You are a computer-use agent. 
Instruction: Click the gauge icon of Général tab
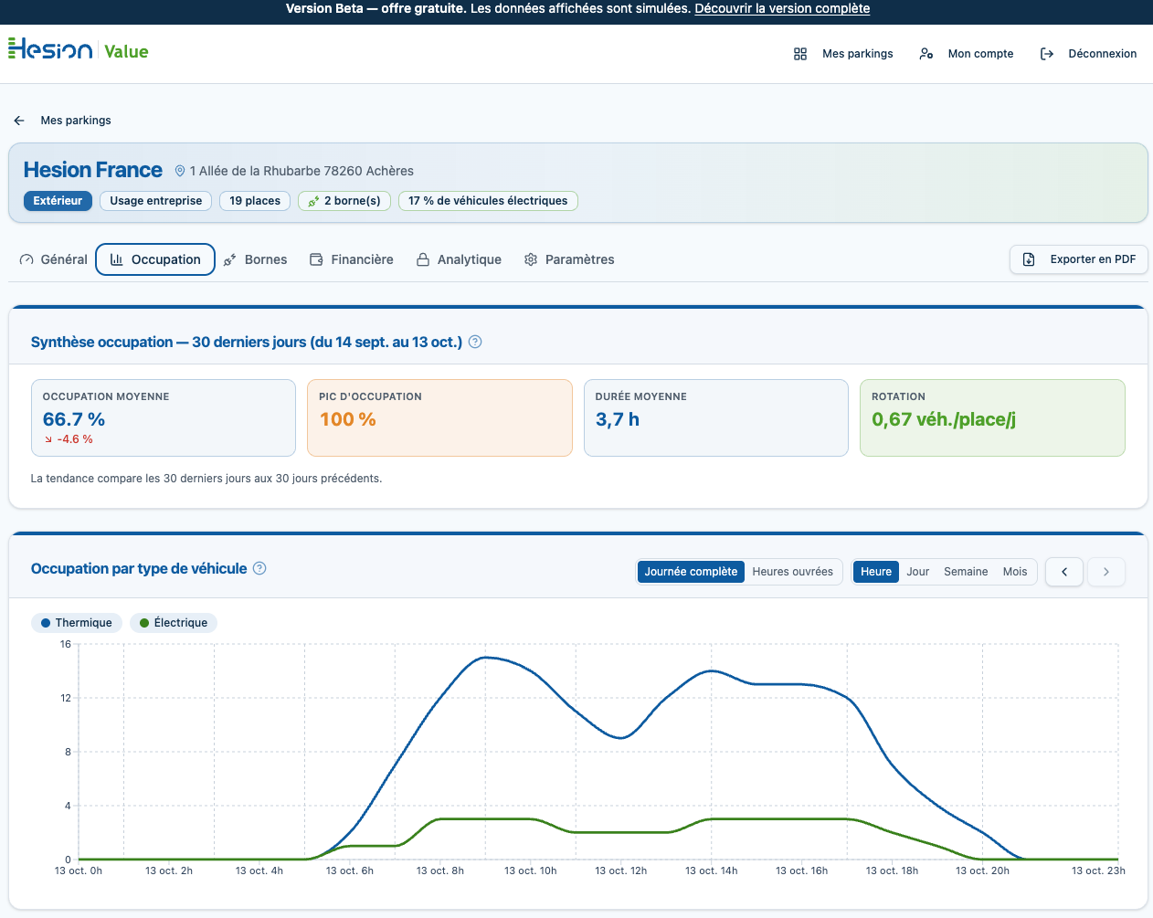point(26,259)
